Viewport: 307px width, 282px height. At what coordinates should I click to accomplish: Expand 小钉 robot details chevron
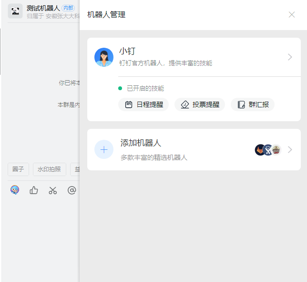click(290, 57)
